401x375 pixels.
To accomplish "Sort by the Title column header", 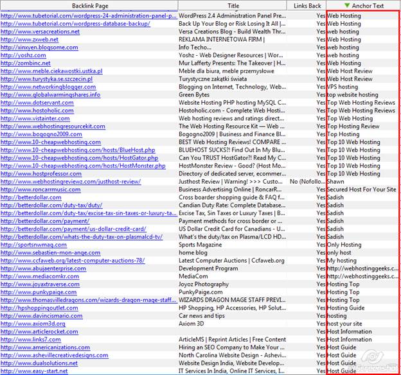I will pos(233,6).
